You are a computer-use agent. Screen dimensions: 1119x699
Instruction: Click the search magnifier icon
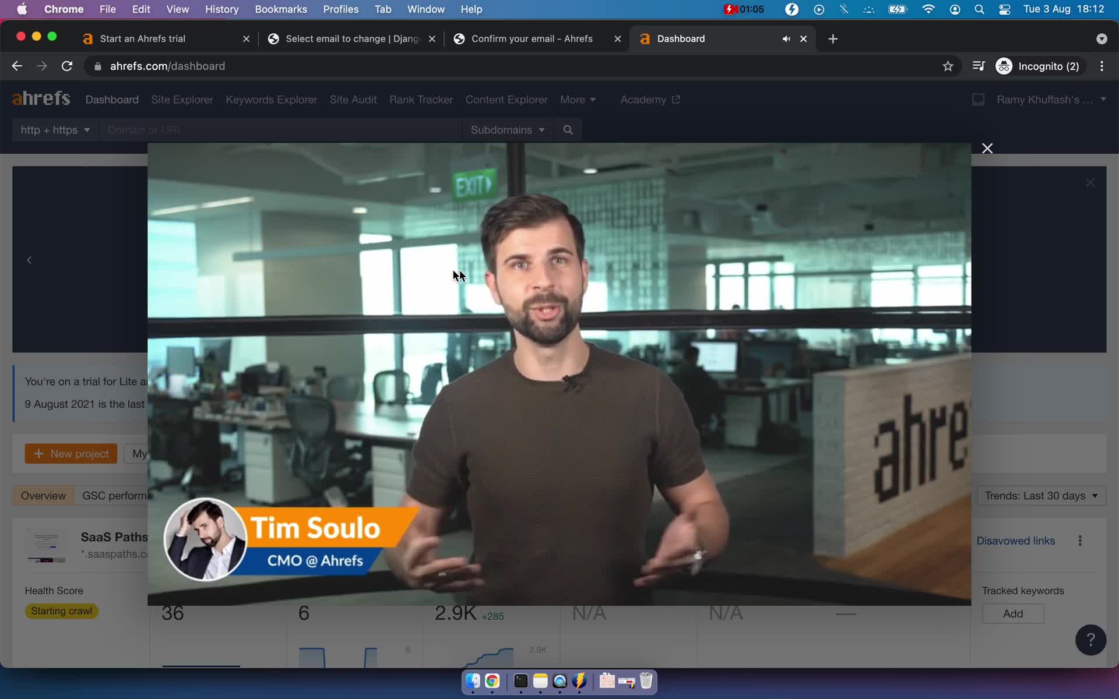(568, 130)
